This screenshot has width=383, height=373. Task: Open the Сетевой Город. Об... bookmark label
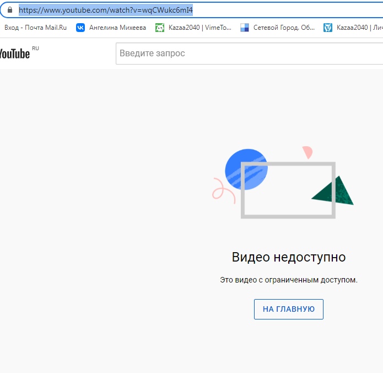284,28
